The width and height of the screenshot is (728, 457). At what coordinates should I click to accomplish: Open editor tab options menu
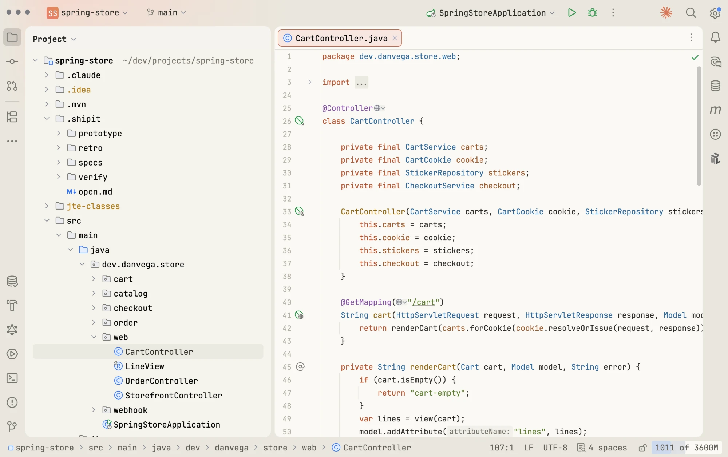[x=691, y=37]
